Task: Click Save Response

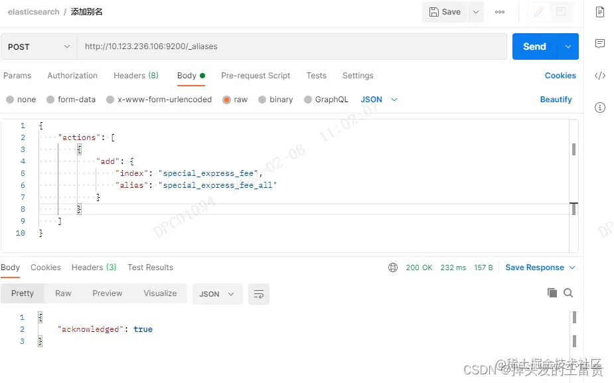Action: (534, 268)
